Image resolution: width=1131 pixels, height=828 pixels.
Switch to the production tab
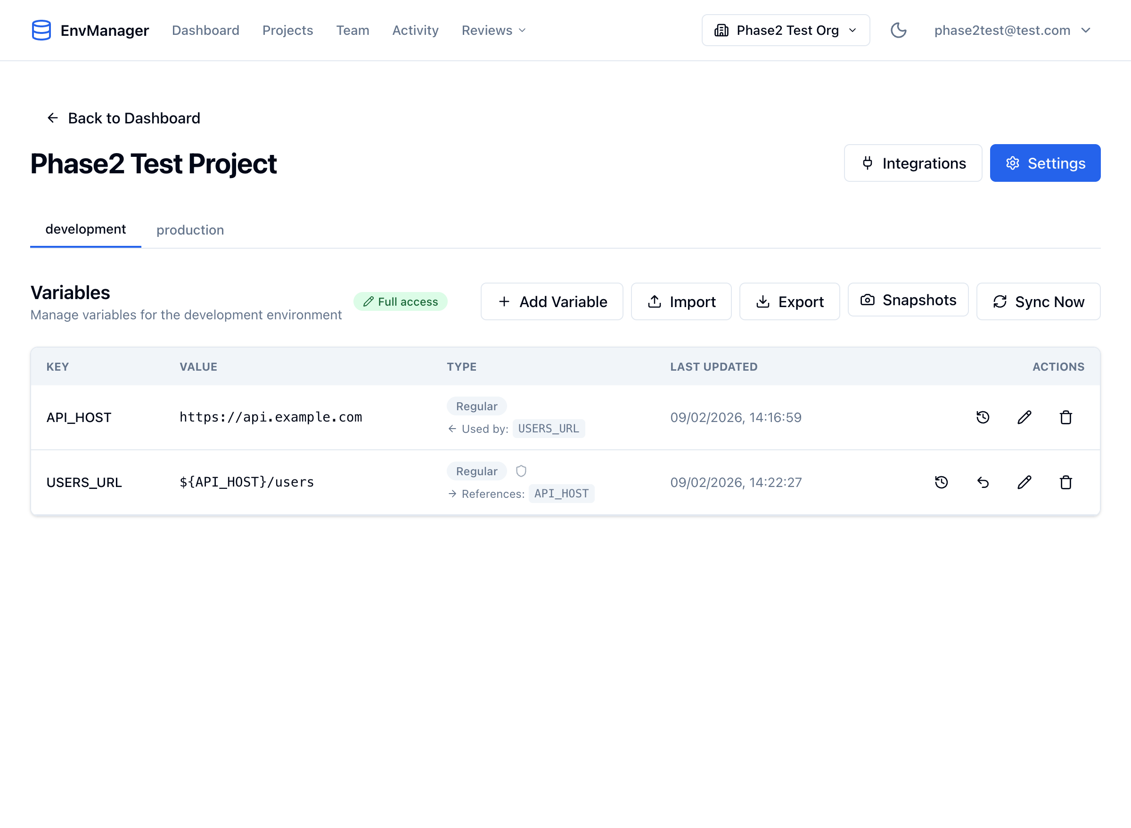[x=190, y=230]
